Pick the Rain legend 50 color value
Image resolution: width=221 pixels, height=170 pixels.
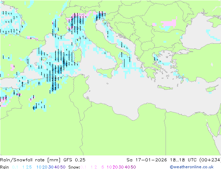coord(63,167)
